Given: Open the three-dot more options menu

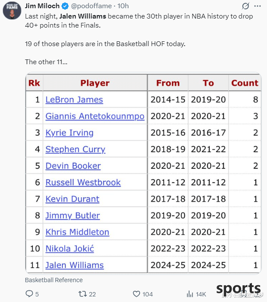Looking at the screenshot, I should coord(258,6).
